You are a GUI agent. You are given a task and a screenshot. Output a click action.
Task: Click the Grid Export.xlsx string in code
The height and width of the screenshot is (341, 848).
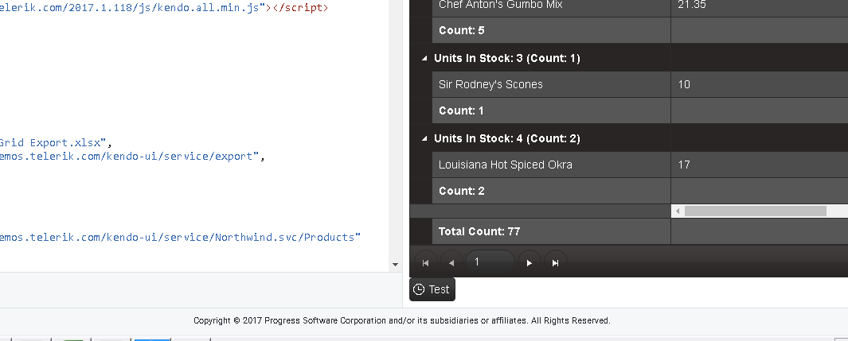coord(50,143)
